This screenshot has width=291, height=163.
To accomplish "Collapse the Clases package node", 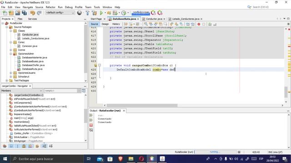I will click(x=11, y=31).
